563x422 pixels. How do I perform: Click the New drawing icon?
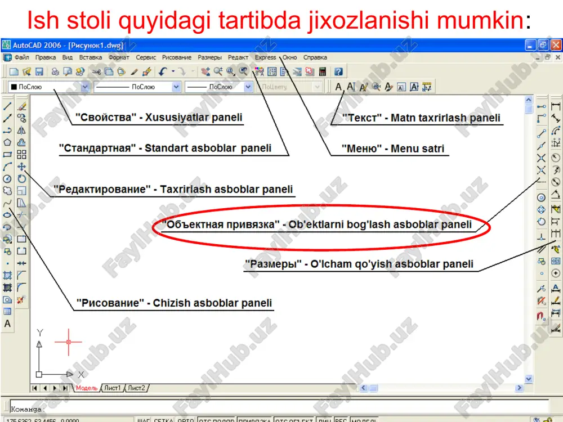(14, 72)
